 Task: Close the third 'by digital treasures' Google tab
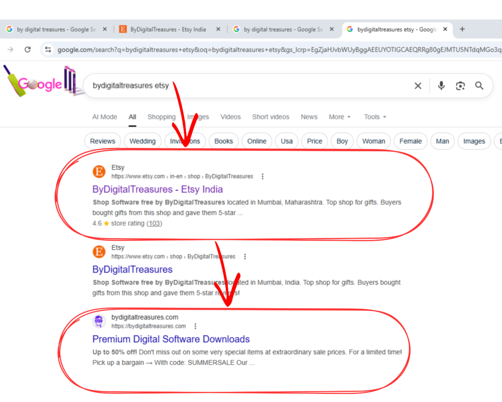pyautogui.click(x=332, y=29)
